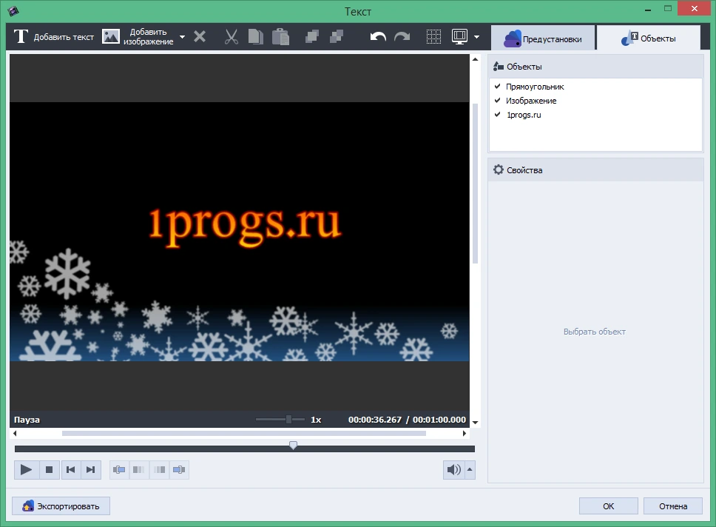Open the Add image dropdown arrow

(x=182, y=36)
